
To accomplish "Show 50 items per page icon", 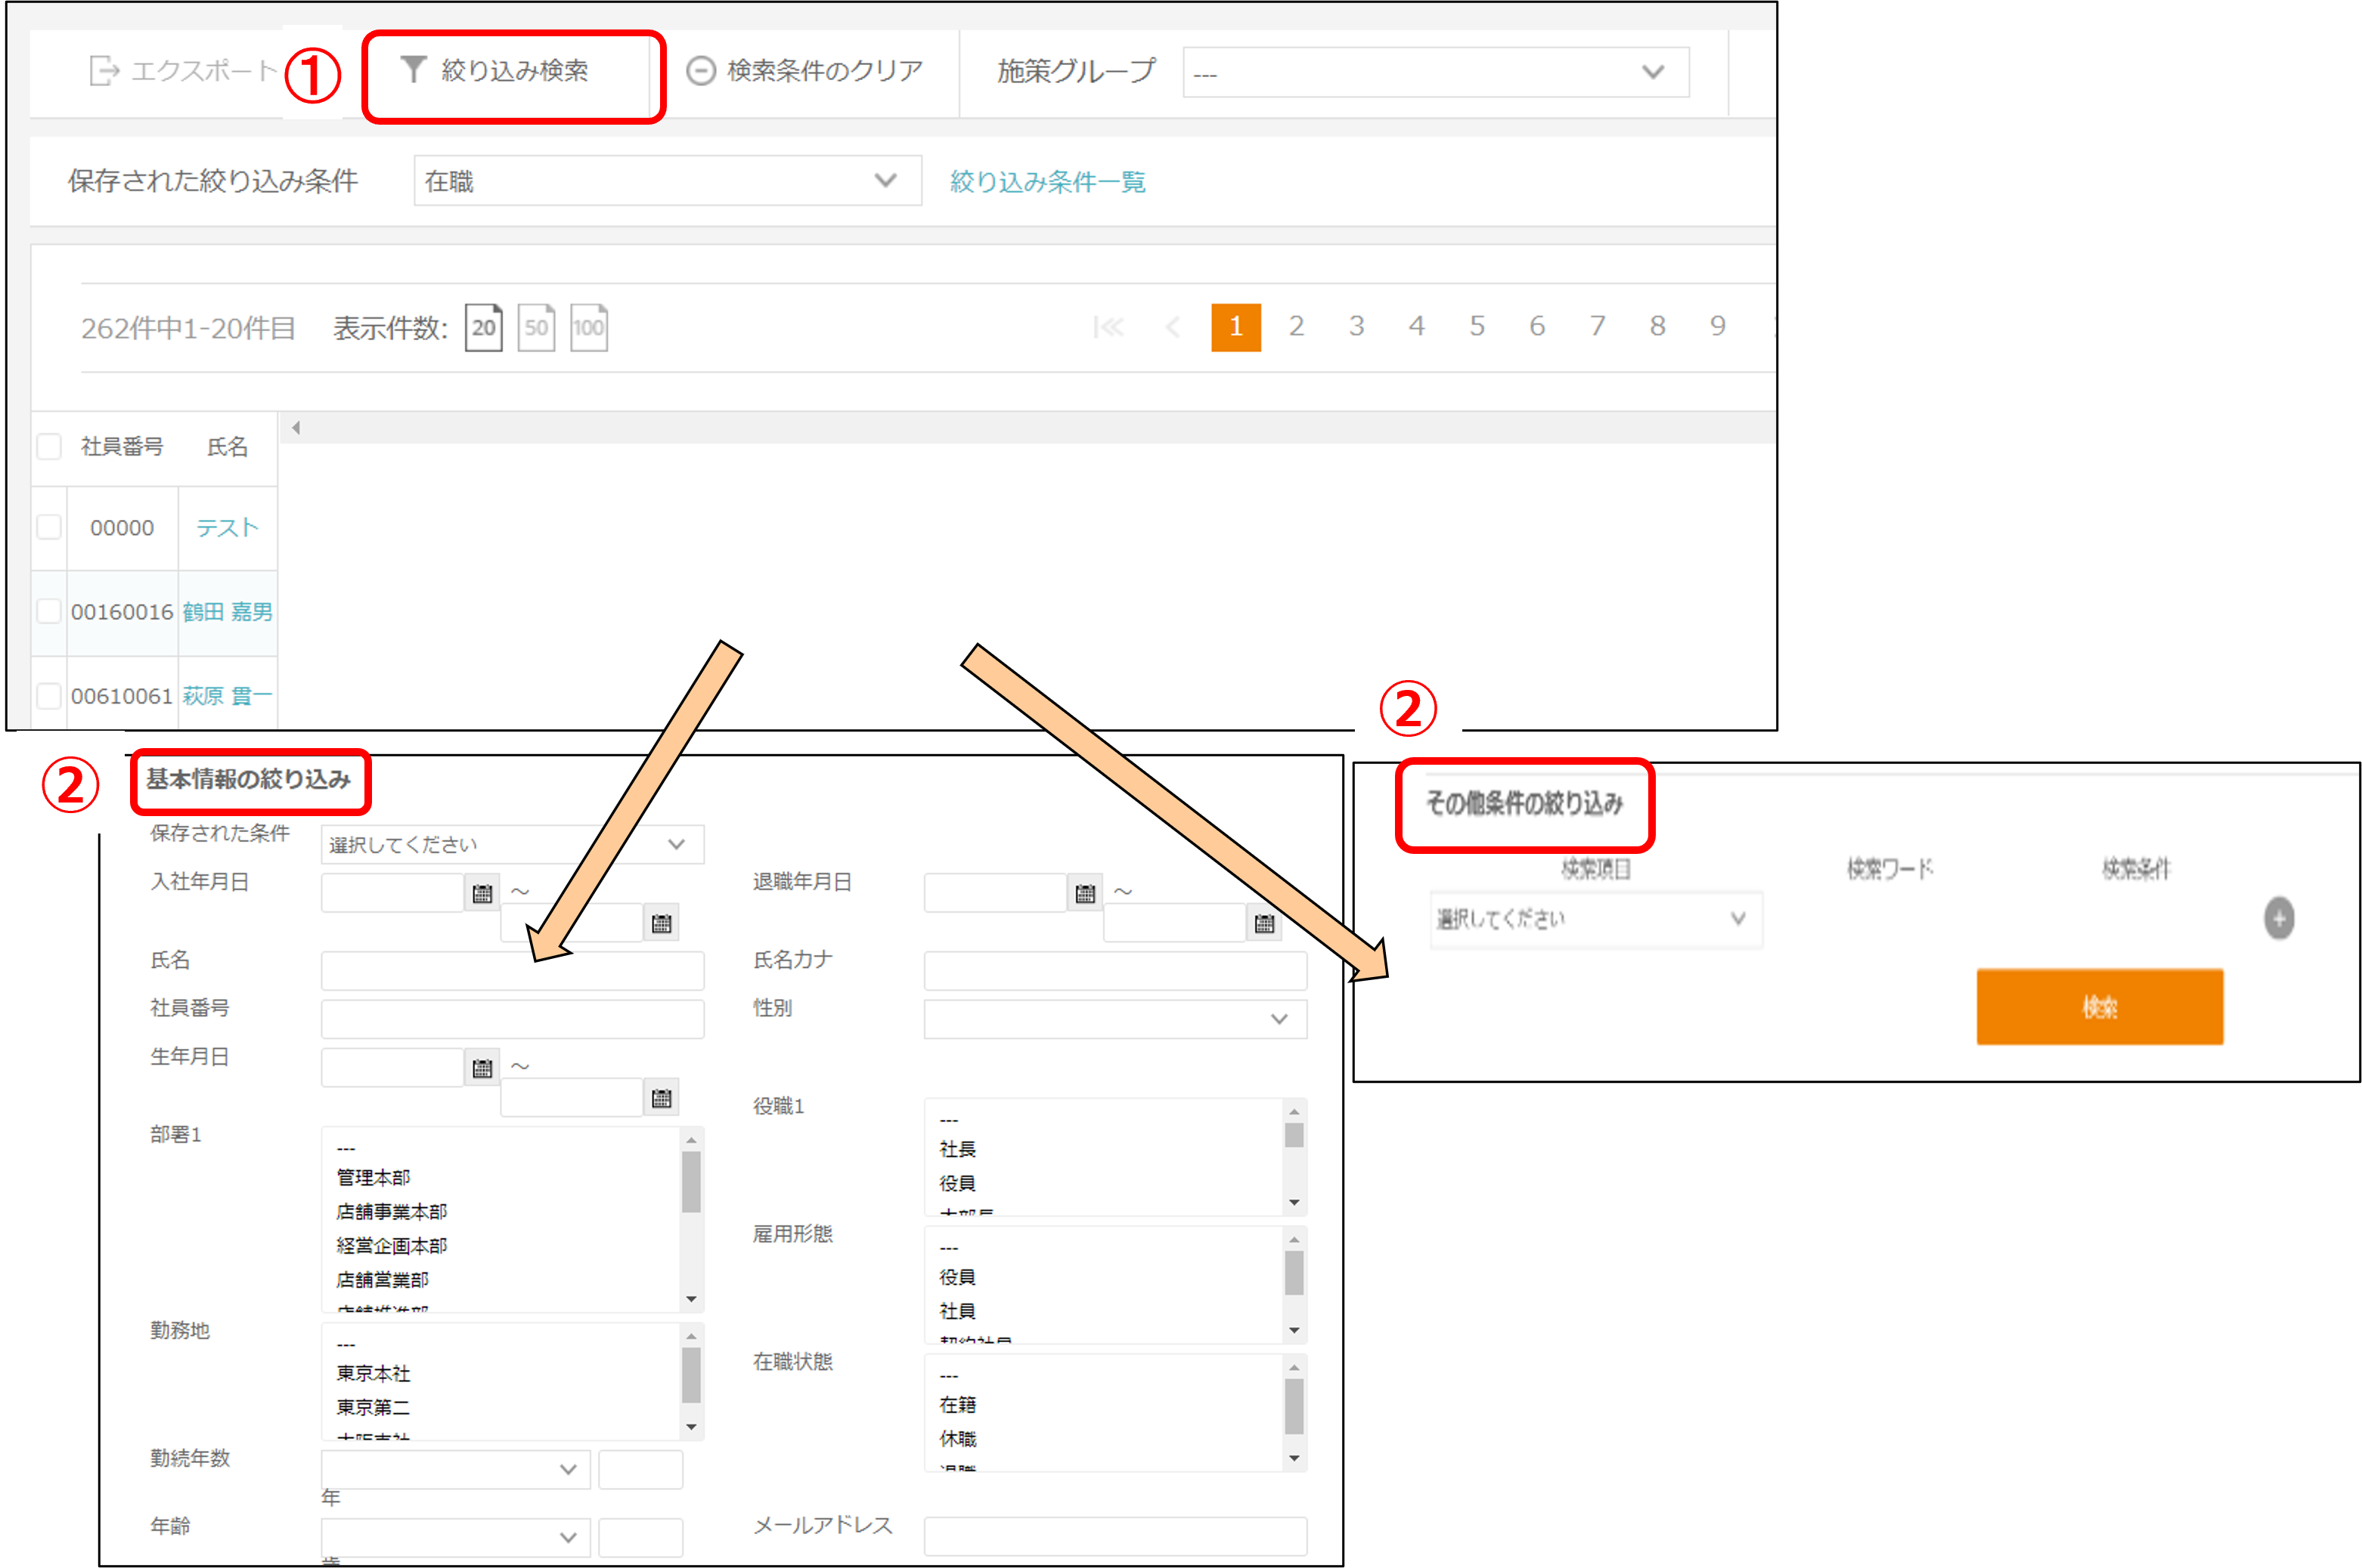I will (x=536, y=327).
